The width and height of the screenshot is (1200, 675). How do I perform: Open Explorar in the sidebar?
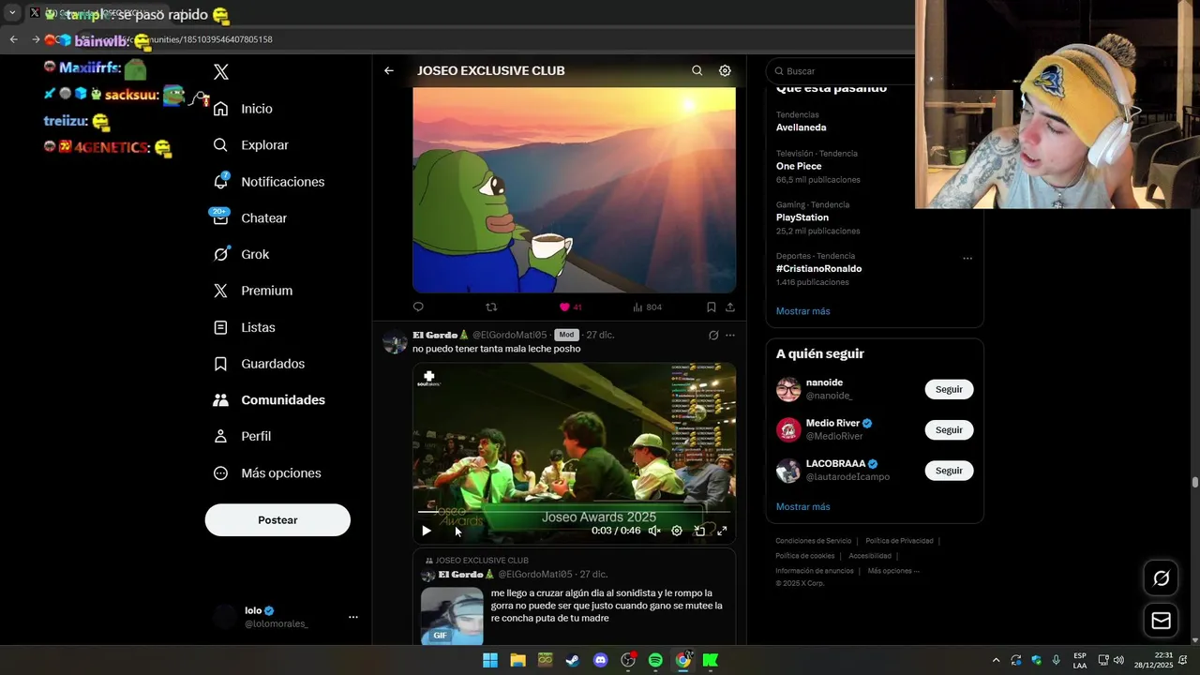click(250, 145)
